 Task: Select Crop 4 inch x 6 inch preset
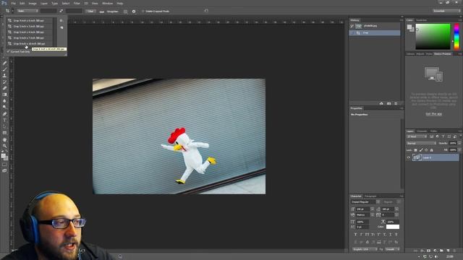pos(29,21)
